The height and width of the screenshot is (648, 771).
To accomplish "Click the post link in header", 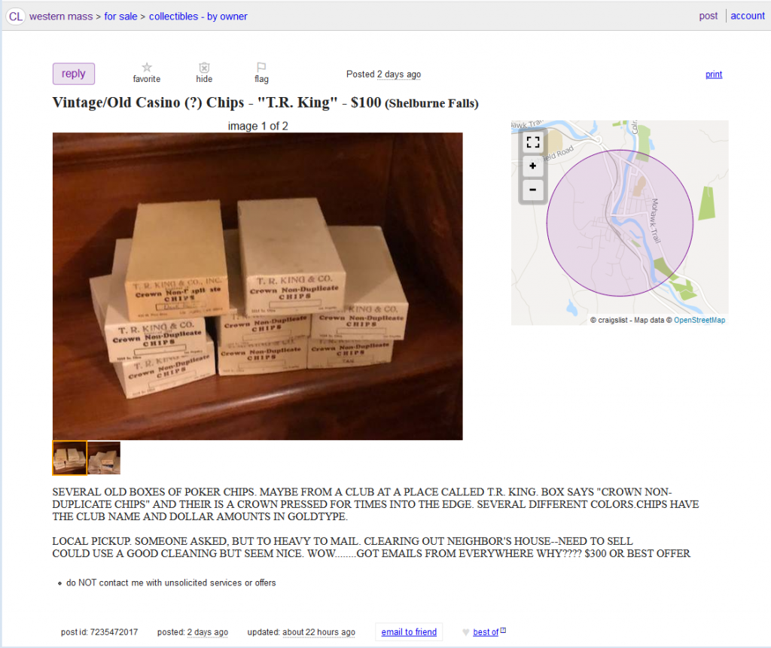I will pos(708,16).
